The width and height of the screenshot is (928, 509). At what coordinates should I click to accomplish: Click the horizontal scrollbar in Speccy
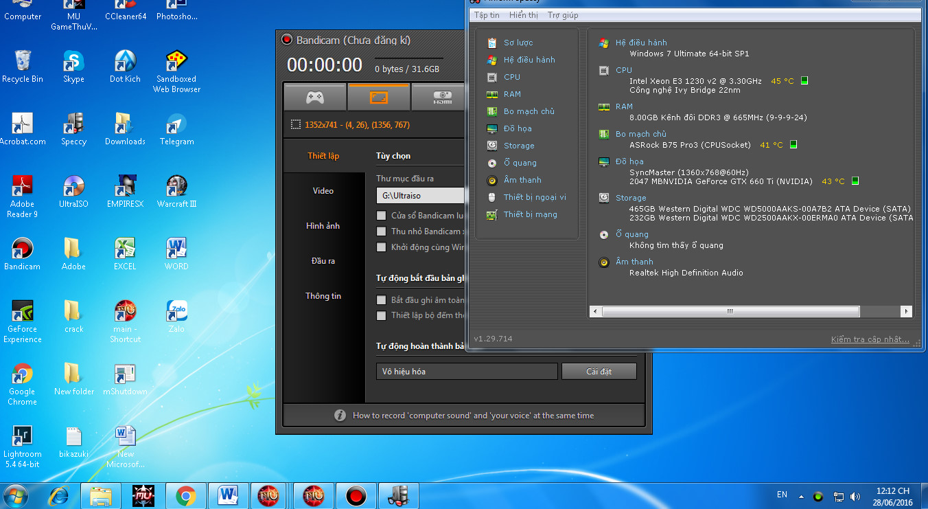tap(730, 312)
